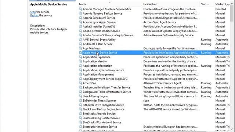This screenshot has width=235, height=132.
Task: Click 'Adobe Acrobat Updater keeps your Adobe' description
Action: tap(170, 31)
